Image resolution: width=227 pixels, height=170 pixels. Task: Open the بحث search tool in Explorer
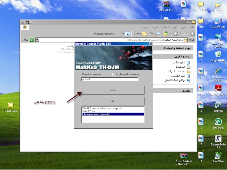(x=155, y=34)
